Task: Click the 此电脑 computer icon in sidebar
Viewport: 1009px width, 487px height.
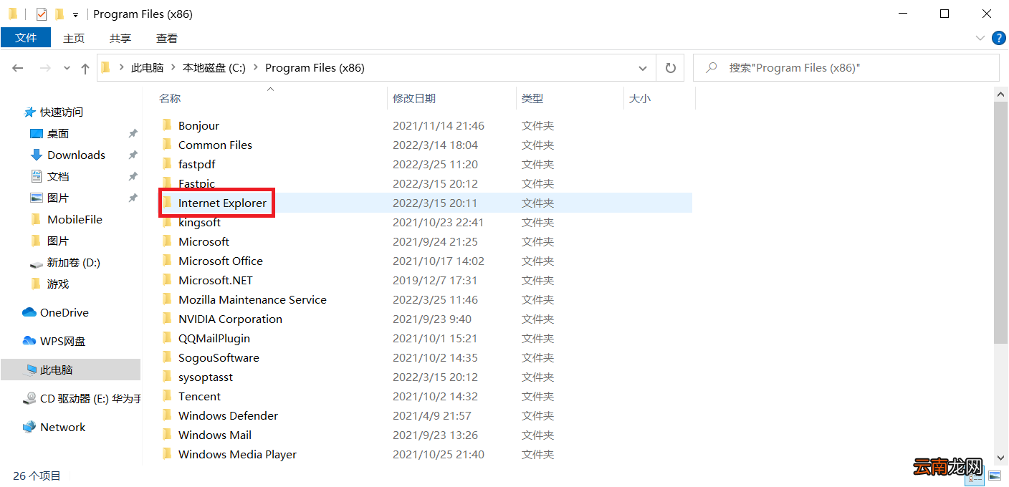Action: pos(29,370)
